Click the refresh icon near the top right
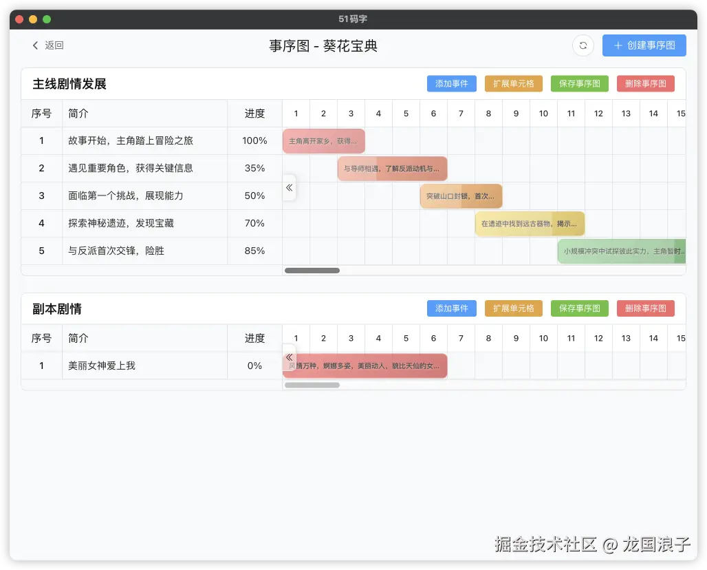The width and height of the screenshot is (707, 570). tap(583, 45)
